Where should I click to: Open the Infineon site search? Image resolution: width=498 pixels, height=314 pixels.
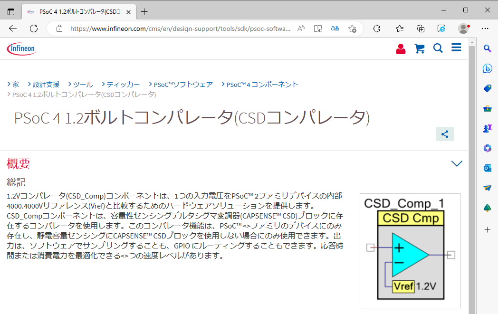click(x=438, y=48)
